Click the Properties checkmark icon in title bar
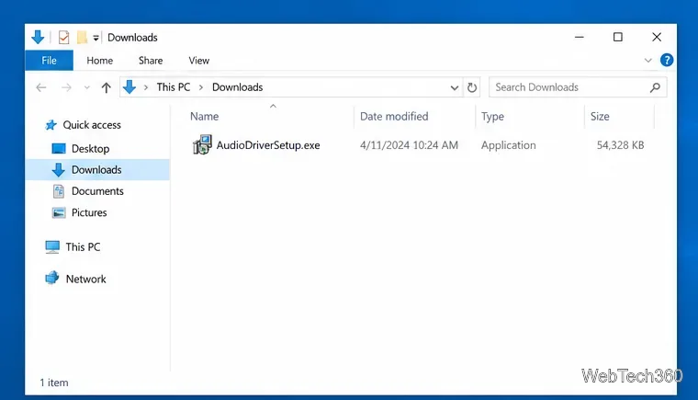 tap(63, 38)
